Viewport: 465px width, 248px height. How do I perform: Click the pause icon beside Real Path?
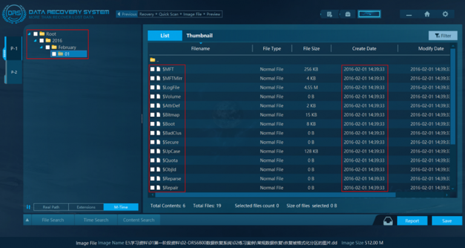(28, 207)
